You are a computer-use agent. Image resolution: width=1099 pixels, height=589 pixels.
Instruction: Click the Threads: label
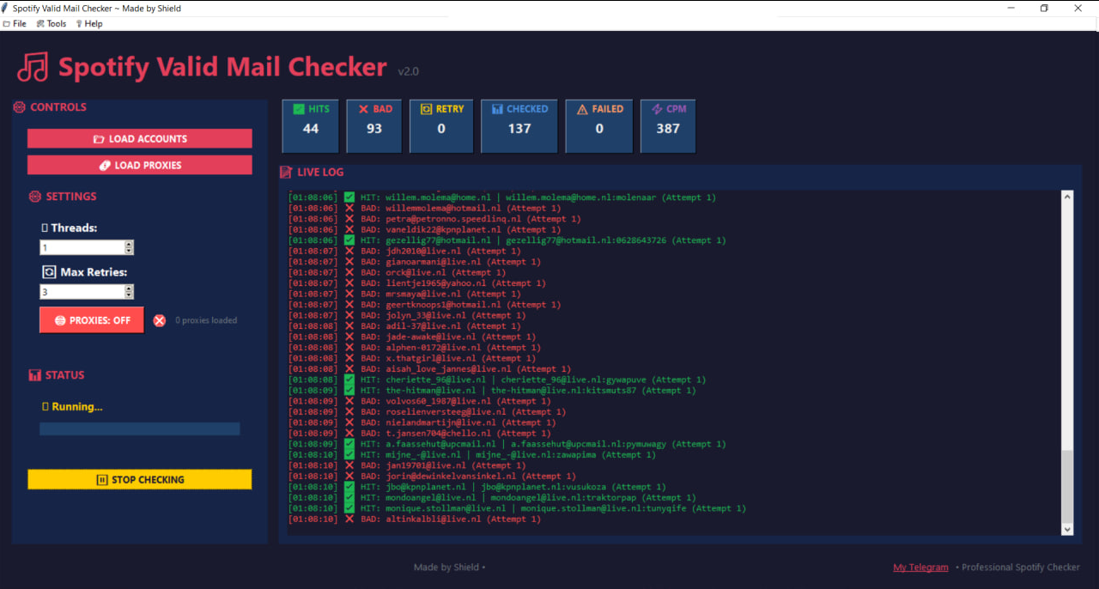coord(74,228)
